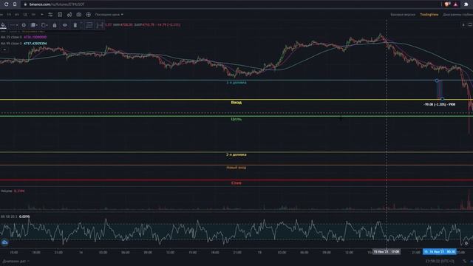
Task: Delete the selected drawing with trash icon
Action: coord(75,25)
